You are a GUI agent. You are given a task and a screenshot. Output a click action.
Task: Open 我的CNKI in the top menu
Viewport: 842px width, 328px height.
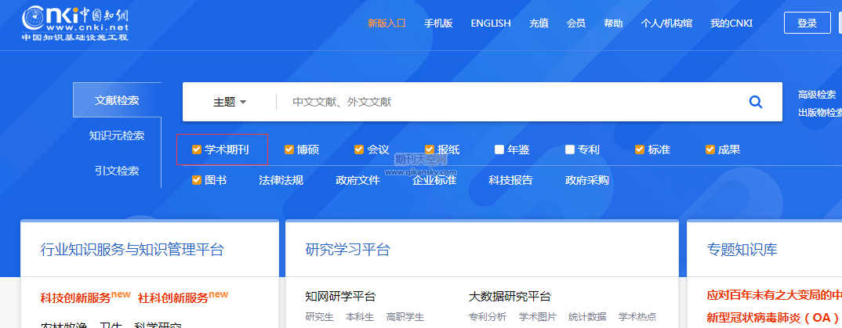(731, 23)
